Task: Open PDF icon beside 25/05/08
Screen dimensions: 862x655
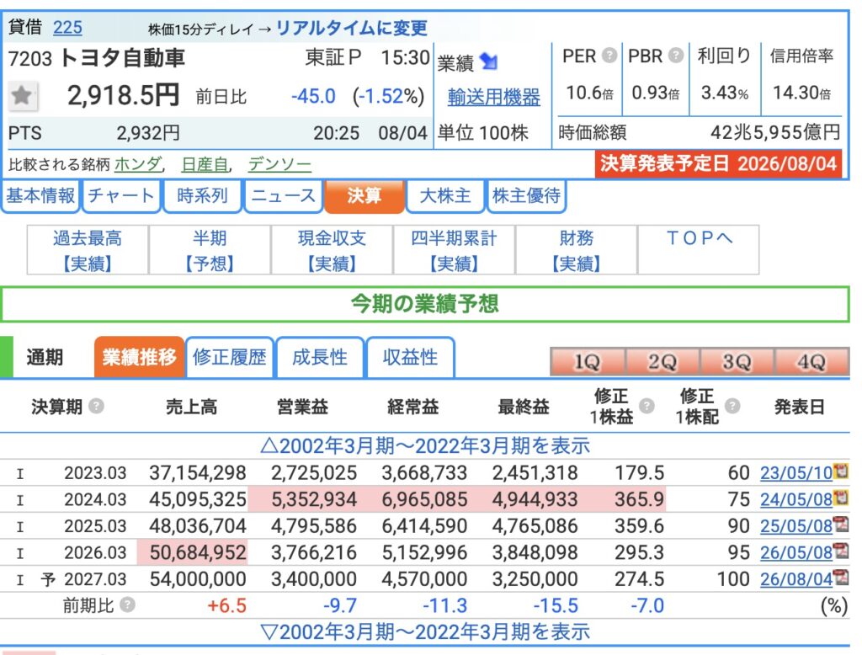Action: coord(841,525)
